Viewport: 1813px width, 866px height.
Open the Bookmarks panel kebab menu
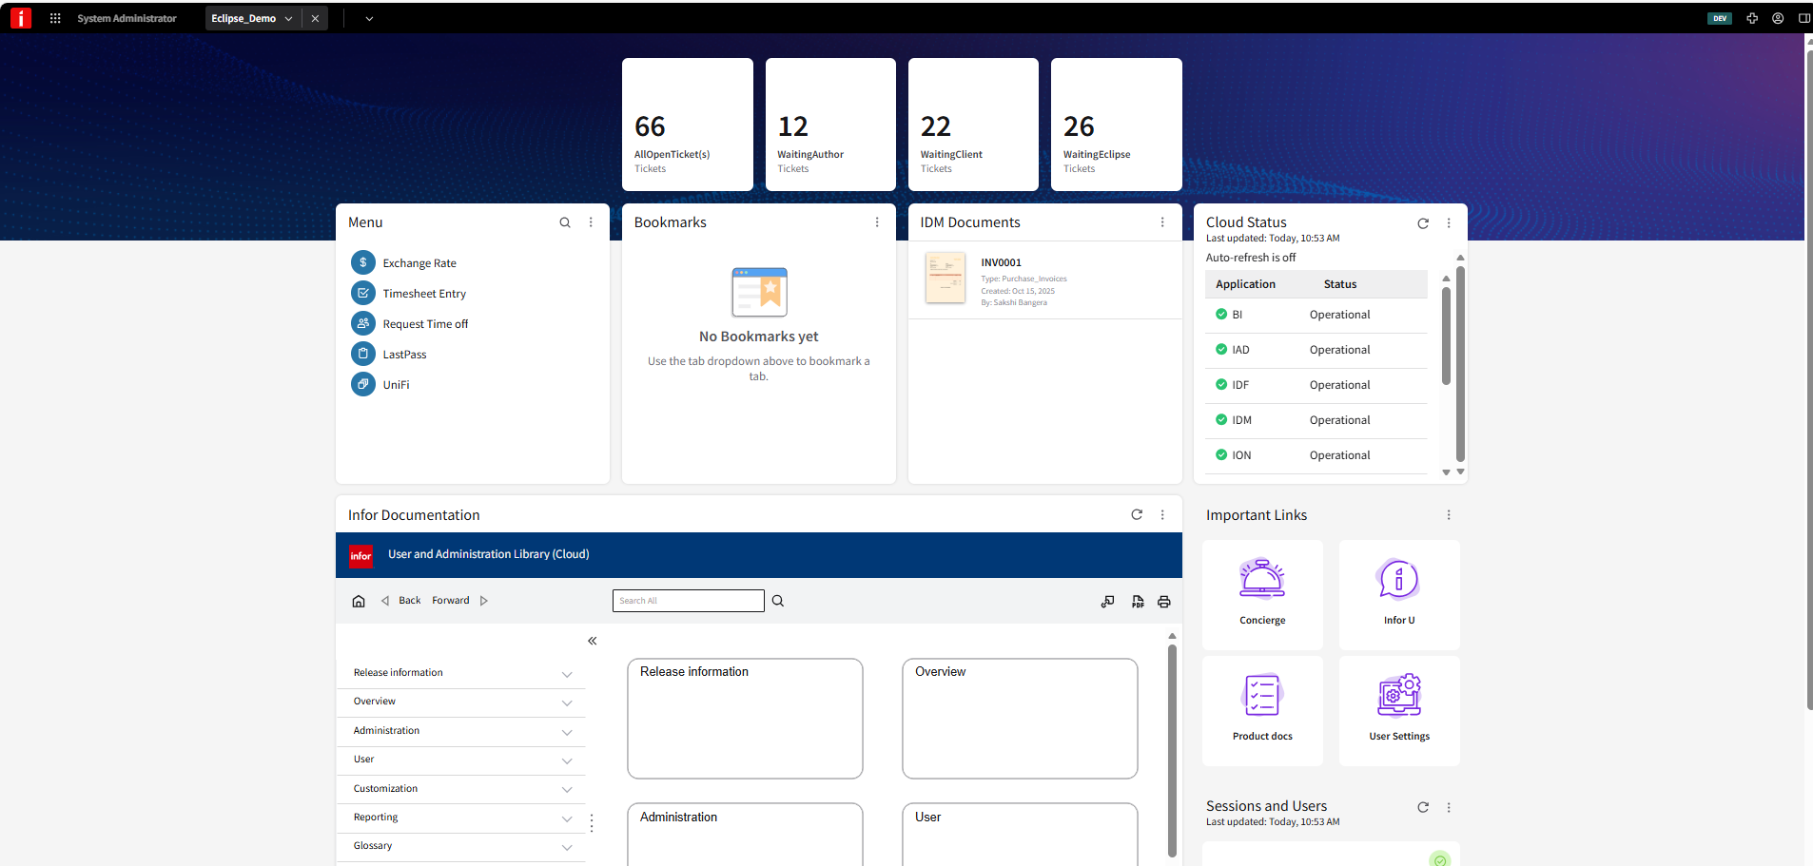876,221
